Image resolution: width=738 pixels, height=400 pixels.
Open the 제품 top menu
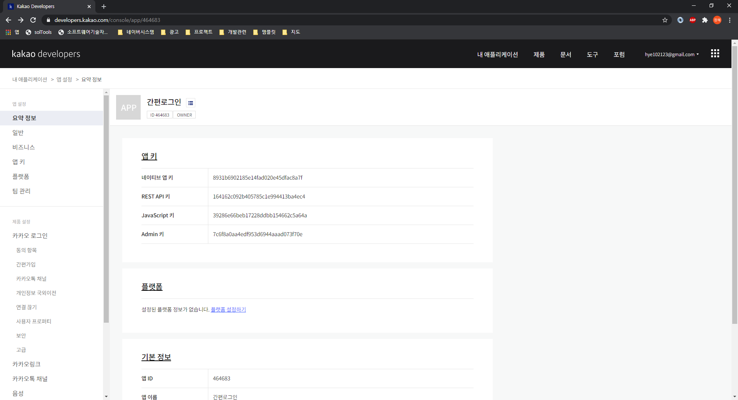coord(539,55)
